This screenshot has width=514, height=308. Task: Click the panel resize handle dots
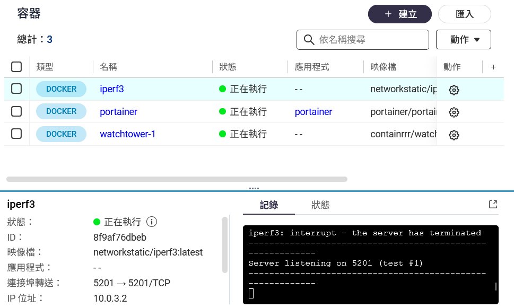tap(254, 188)
